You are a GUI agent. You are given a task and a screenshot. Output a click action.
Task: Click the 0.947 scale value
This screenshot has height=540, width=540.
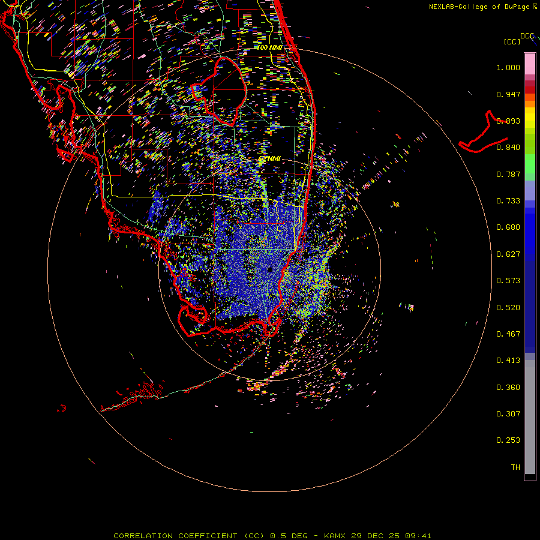coord(508,94)
